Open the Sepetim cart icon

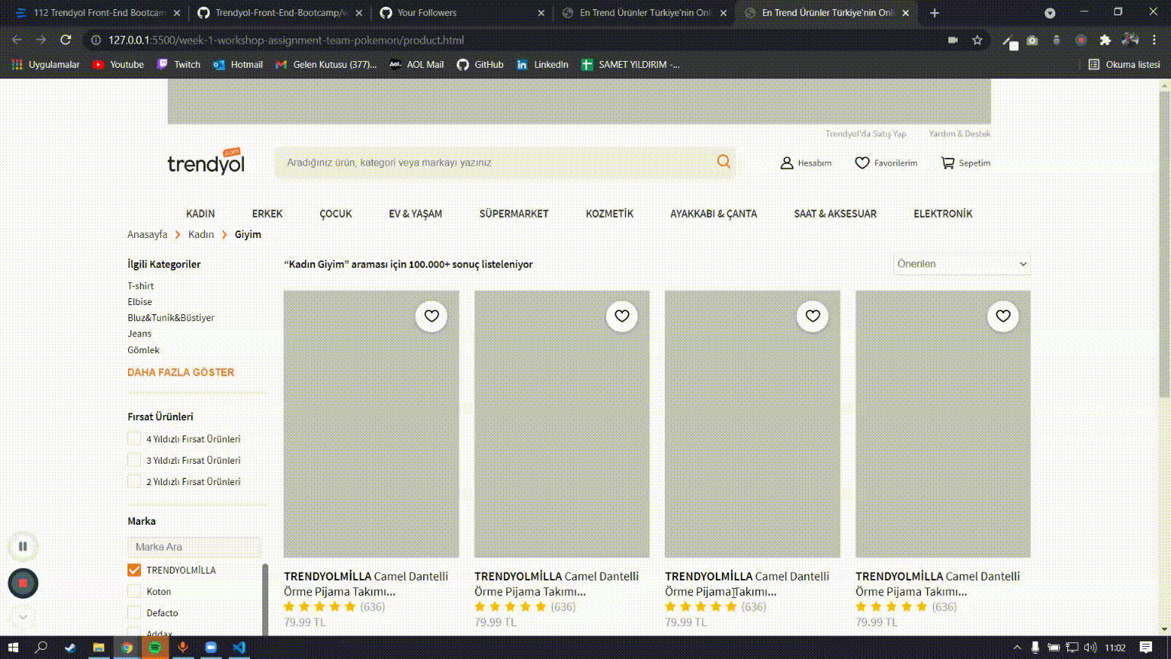[948, 163]
